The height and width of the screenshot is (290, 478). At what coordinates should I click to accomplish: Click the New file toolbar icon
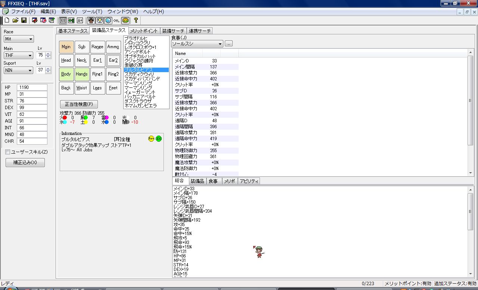(x=7, y=20)
